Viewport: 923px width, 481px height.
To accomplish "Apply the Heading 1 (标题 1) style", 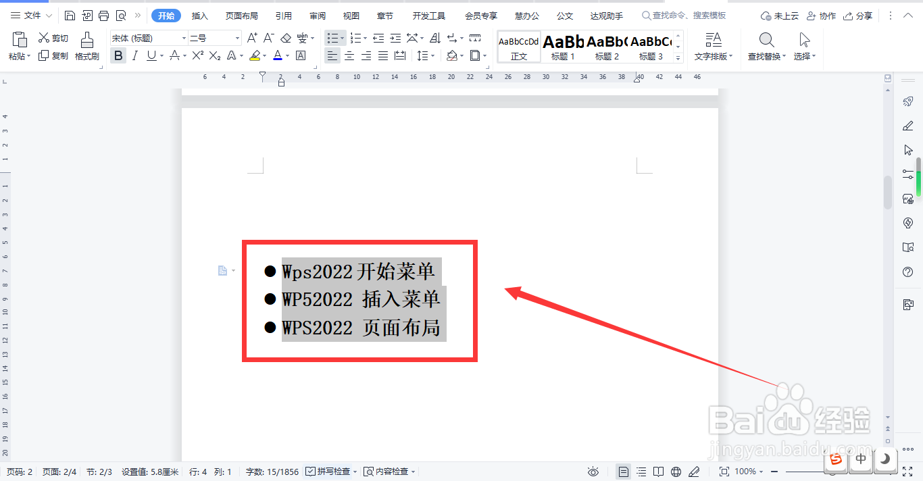I will click(x=564, y=47).
